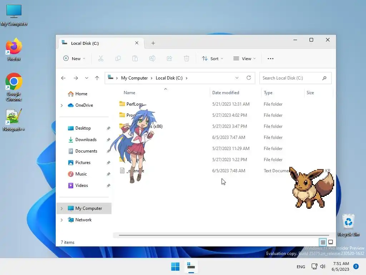Open Pictures in quick access
The width and height of the screenshot is (366, 275).
(x=83, y=163)
